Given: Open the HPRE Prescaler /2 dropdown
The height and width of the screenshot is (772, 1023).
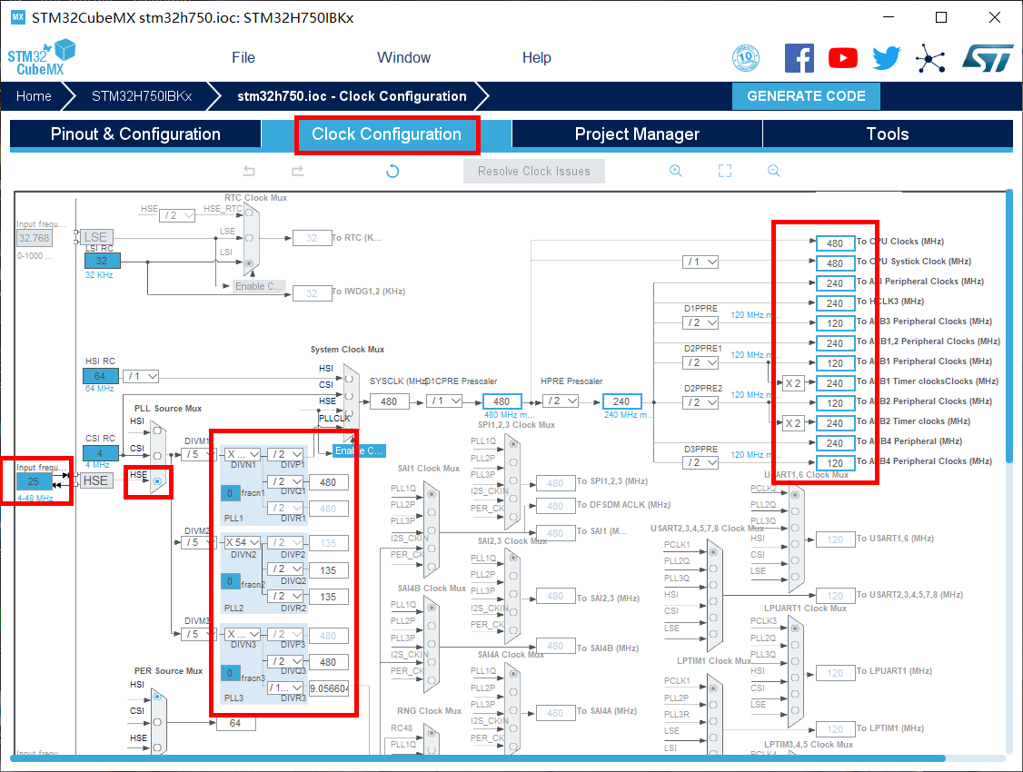Looking at the screenshot, I should click(x=562, y=401).
